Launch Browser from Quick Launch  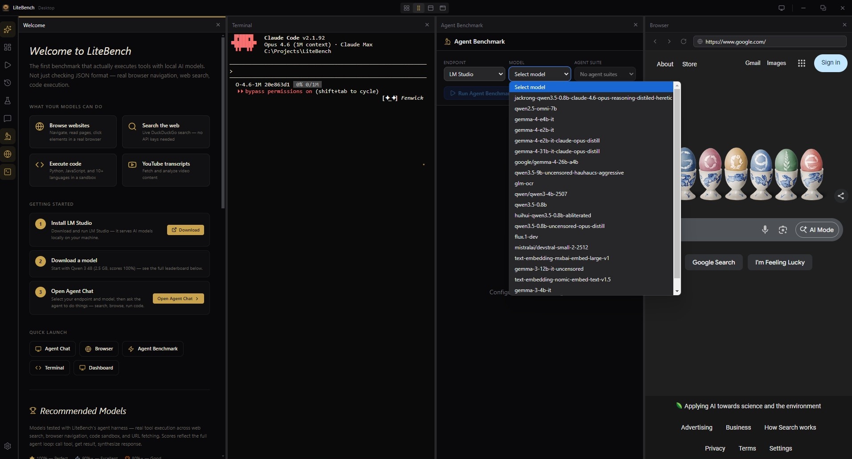pos(99,349)
